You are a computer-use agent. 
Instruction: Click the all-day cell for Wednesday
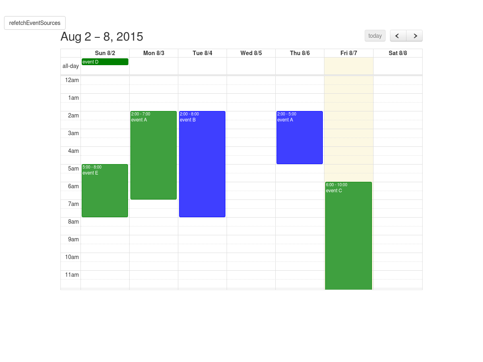(x=251, y=66)
